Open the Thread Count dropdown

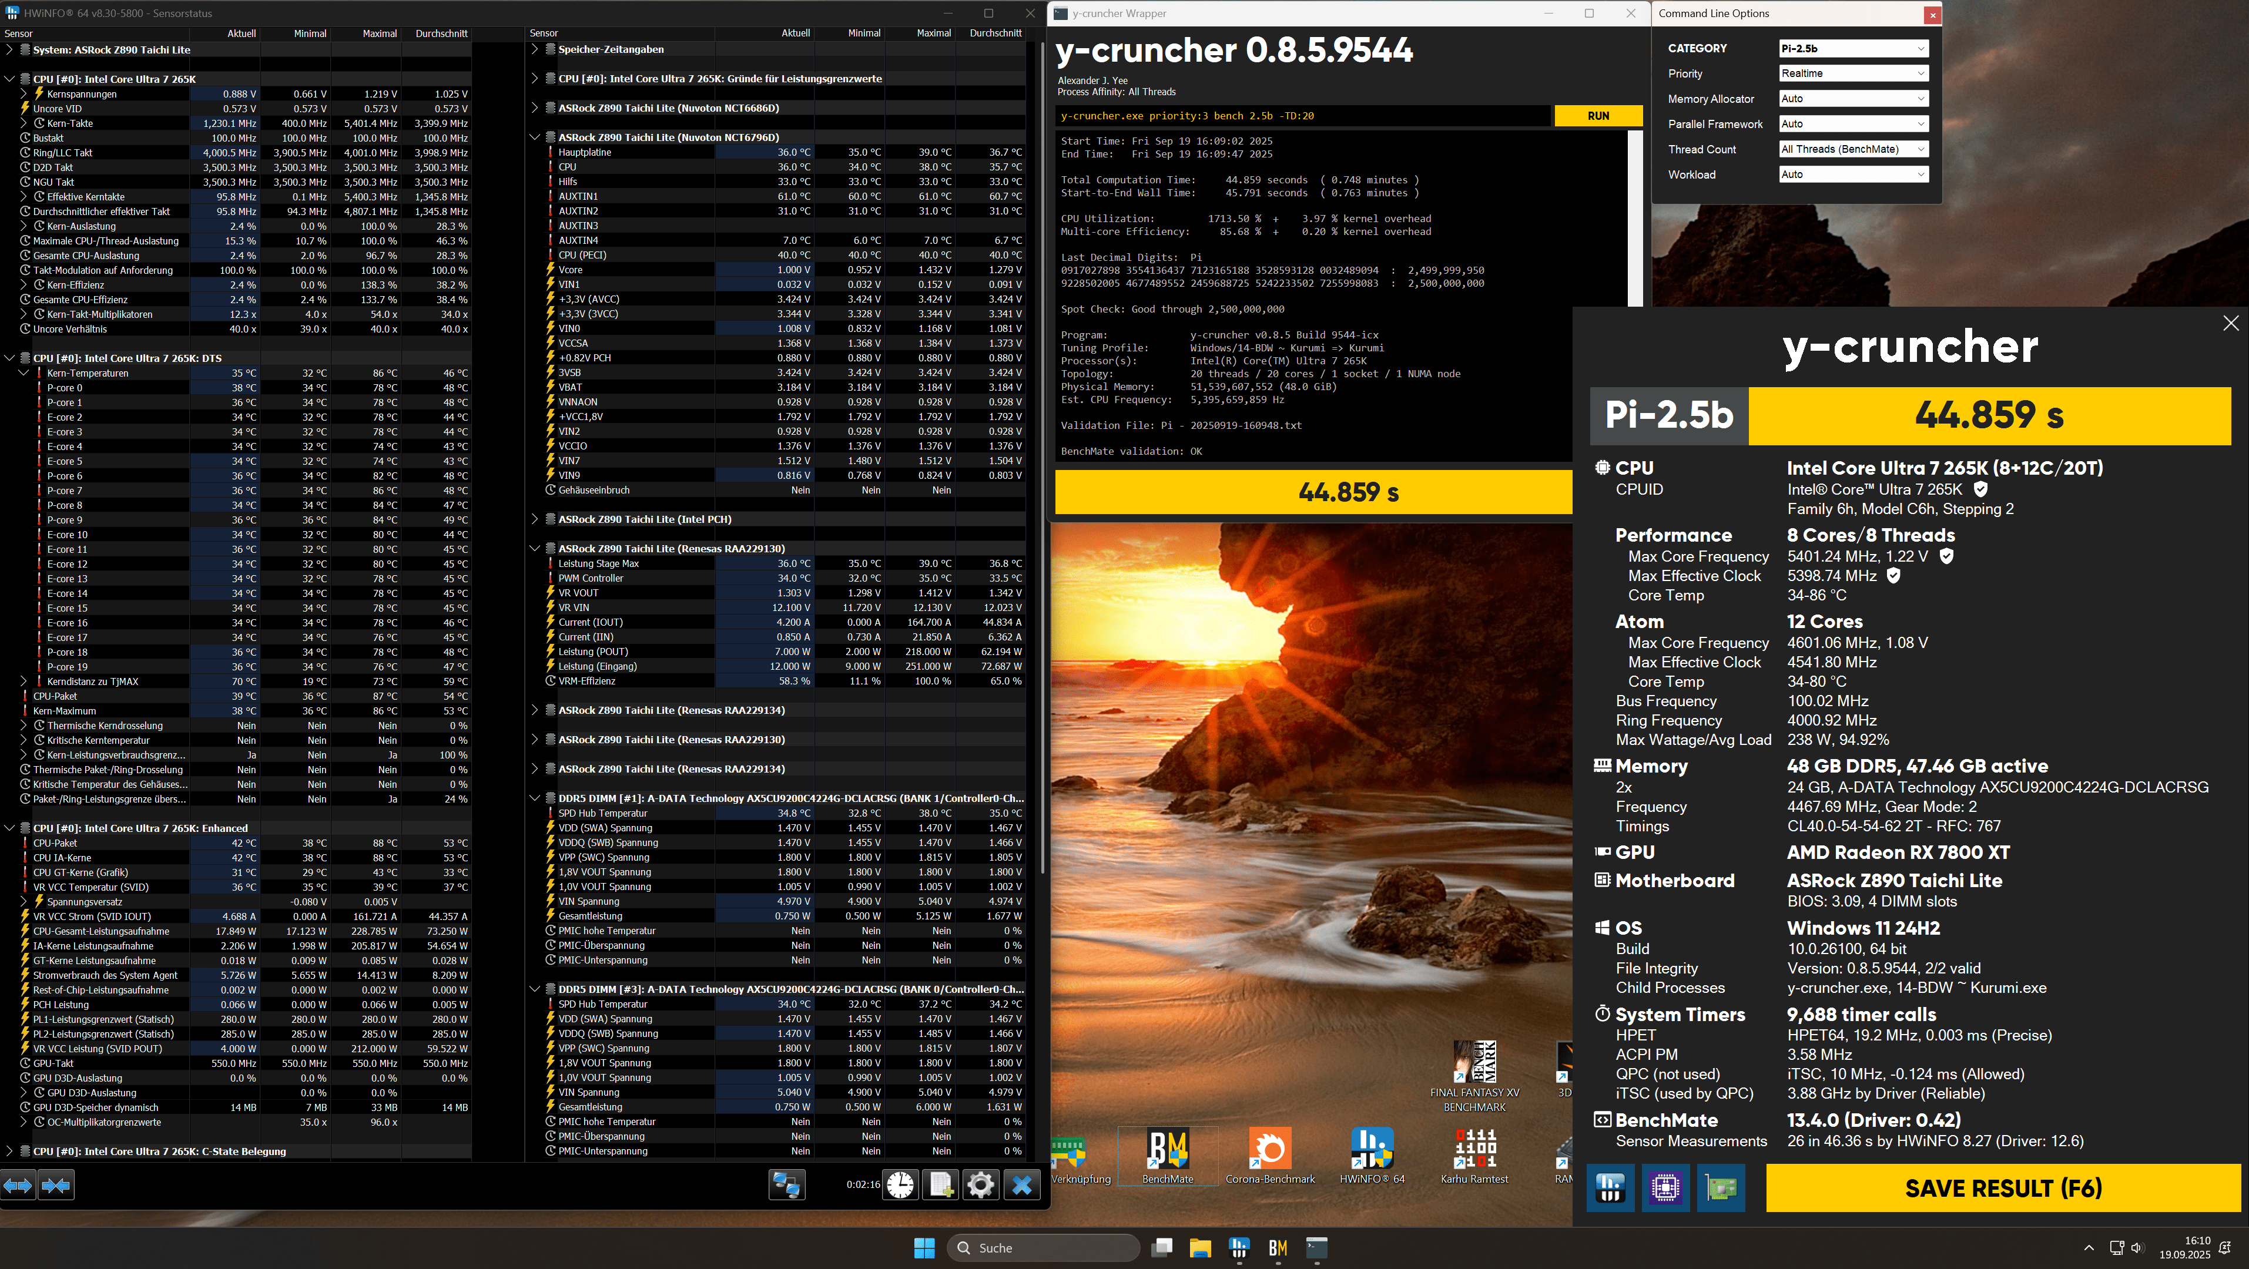(x=1853, y=149)
